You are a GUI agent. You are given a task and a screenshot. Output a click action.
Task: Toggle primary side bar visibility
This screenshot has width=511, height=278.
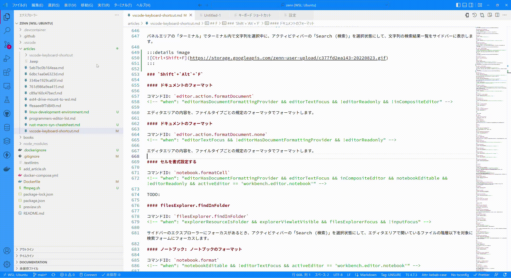click(x=458, y=5)
